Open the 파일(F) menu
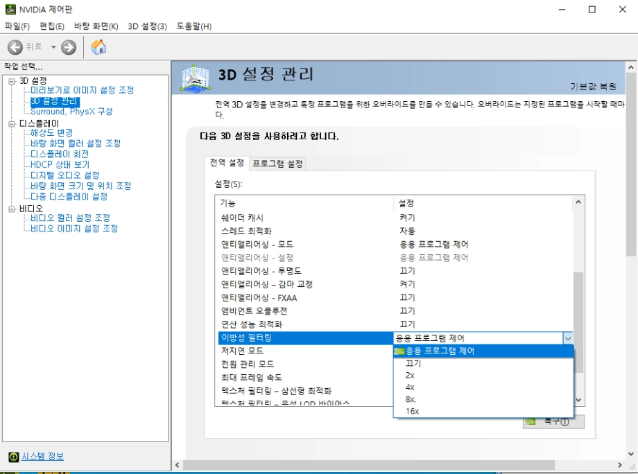 point(17,26)
